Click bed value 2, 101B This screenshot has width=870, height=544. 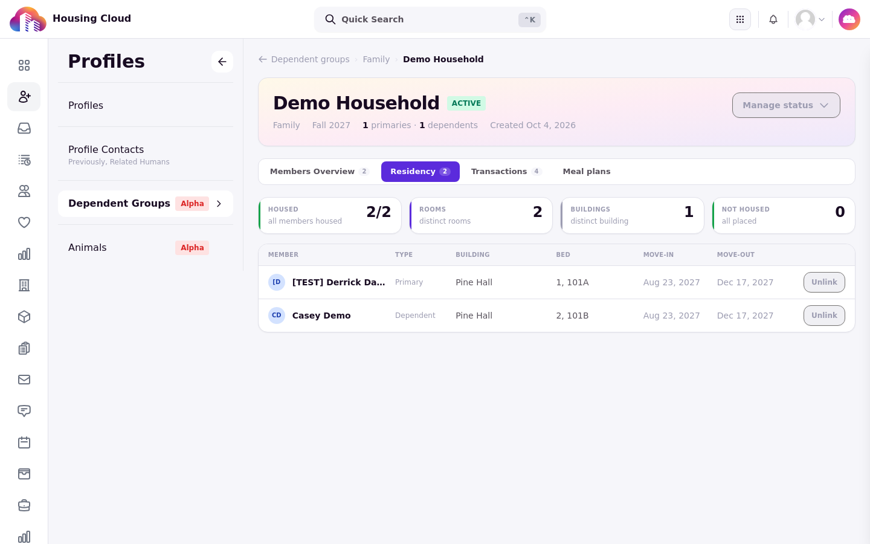(573, 316)
